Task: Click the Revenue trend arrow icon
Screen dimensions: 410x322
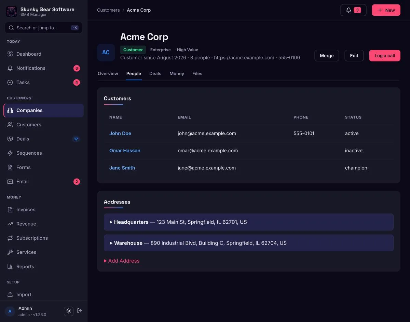Action: 10,224
